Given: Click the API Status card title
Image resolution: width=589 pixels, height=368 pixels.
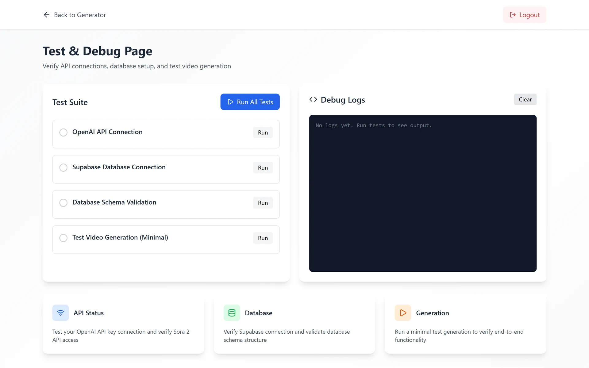Looking at the screenshot, I should tap(89, 313).
